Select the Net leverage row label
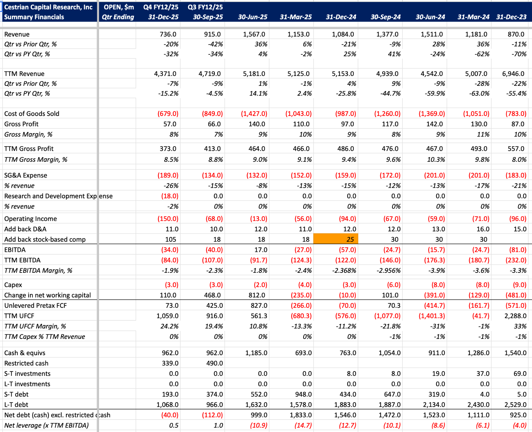 coord(46,425)
